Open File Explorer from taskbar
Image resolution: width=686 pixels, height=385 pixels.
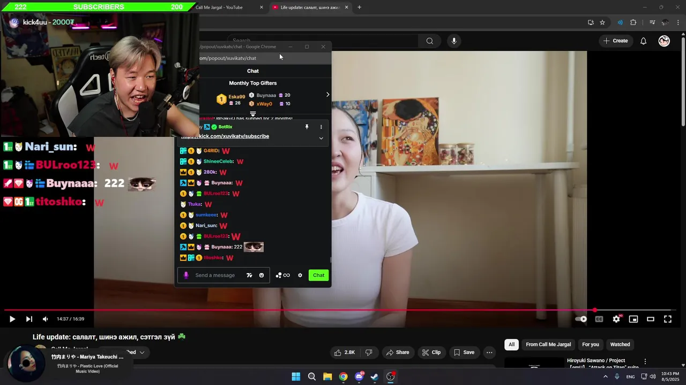click(327, 376)
